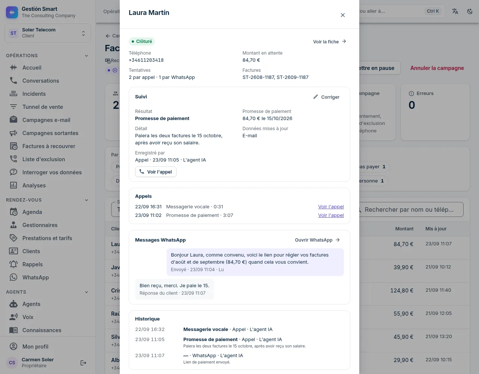Click the Prestations et tarifs tag icon
Image resolution: width=479 pixels, height=374 pixels.
coord(13,238)
